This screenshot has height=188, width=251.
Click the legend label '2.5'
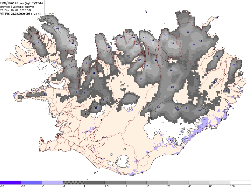(106, 186)
